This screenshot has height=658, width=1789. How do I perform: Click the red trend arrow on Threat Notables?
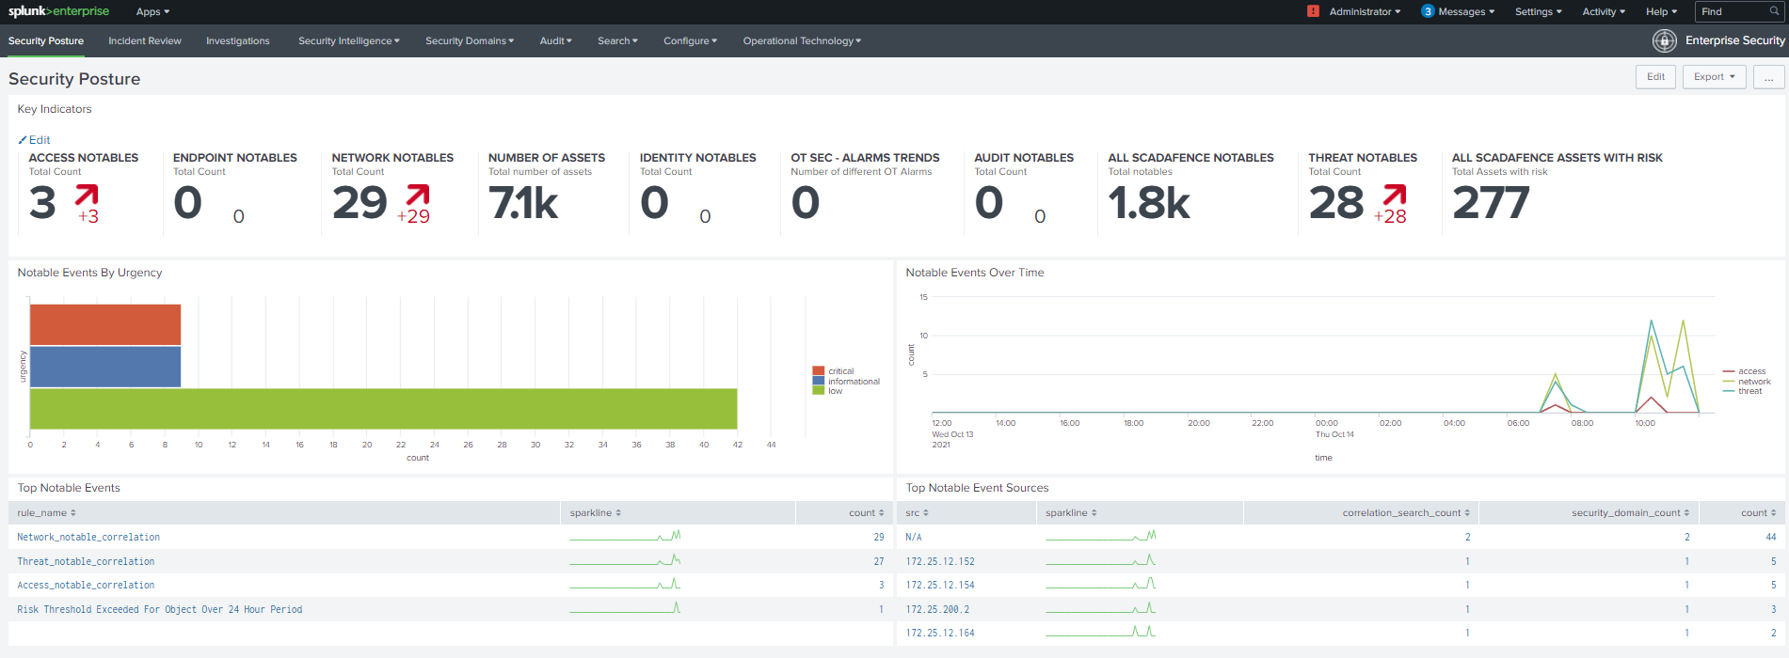click(x=1394, y=196)
